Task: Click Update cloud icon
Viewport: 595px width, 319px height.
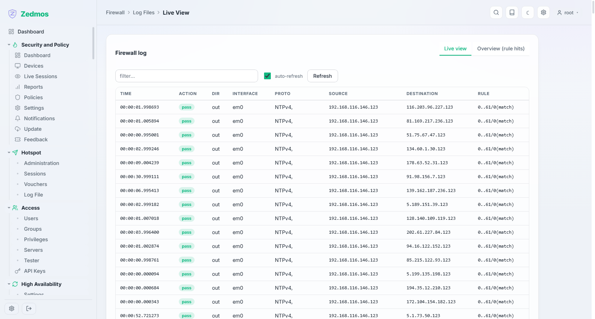Action: pyautogui.click(x=18, y=129)
